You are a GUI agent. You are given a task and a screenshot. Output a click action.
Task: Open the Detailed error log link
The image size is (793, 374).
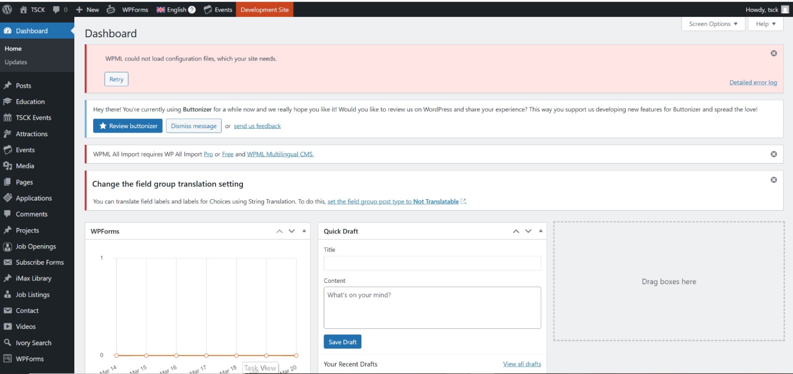point(753,83)
